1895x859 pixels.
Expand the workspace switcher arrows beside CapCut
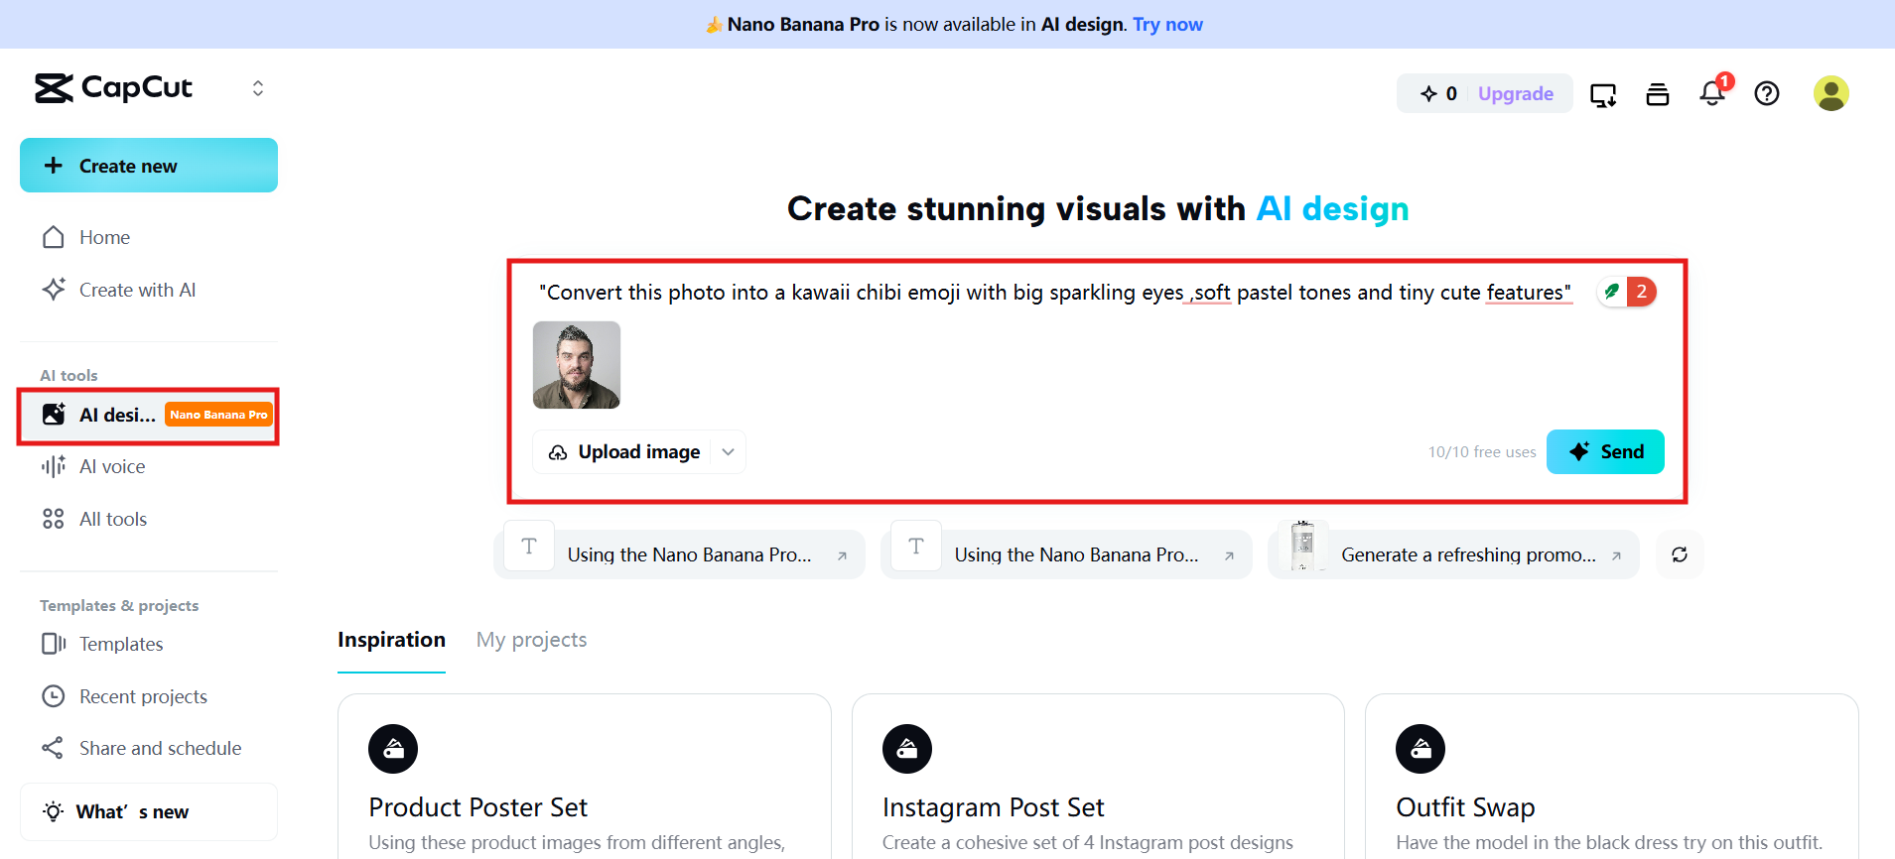258,88
